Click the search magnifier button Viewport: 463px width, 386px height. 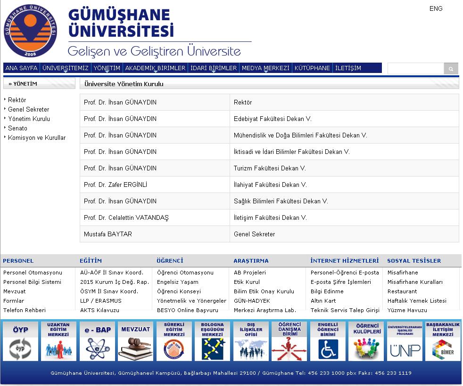tap(451, 69)
